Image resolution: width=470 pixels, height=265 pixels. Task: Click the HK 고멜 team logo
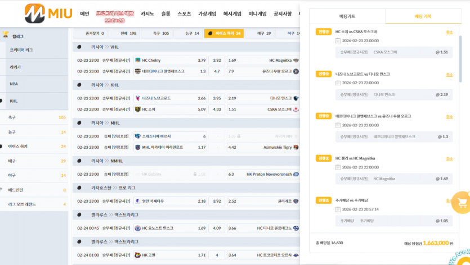click(137, 255)
